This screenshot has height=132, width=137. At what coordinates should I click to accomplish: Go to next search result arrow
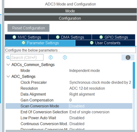[x=65, y=58]
